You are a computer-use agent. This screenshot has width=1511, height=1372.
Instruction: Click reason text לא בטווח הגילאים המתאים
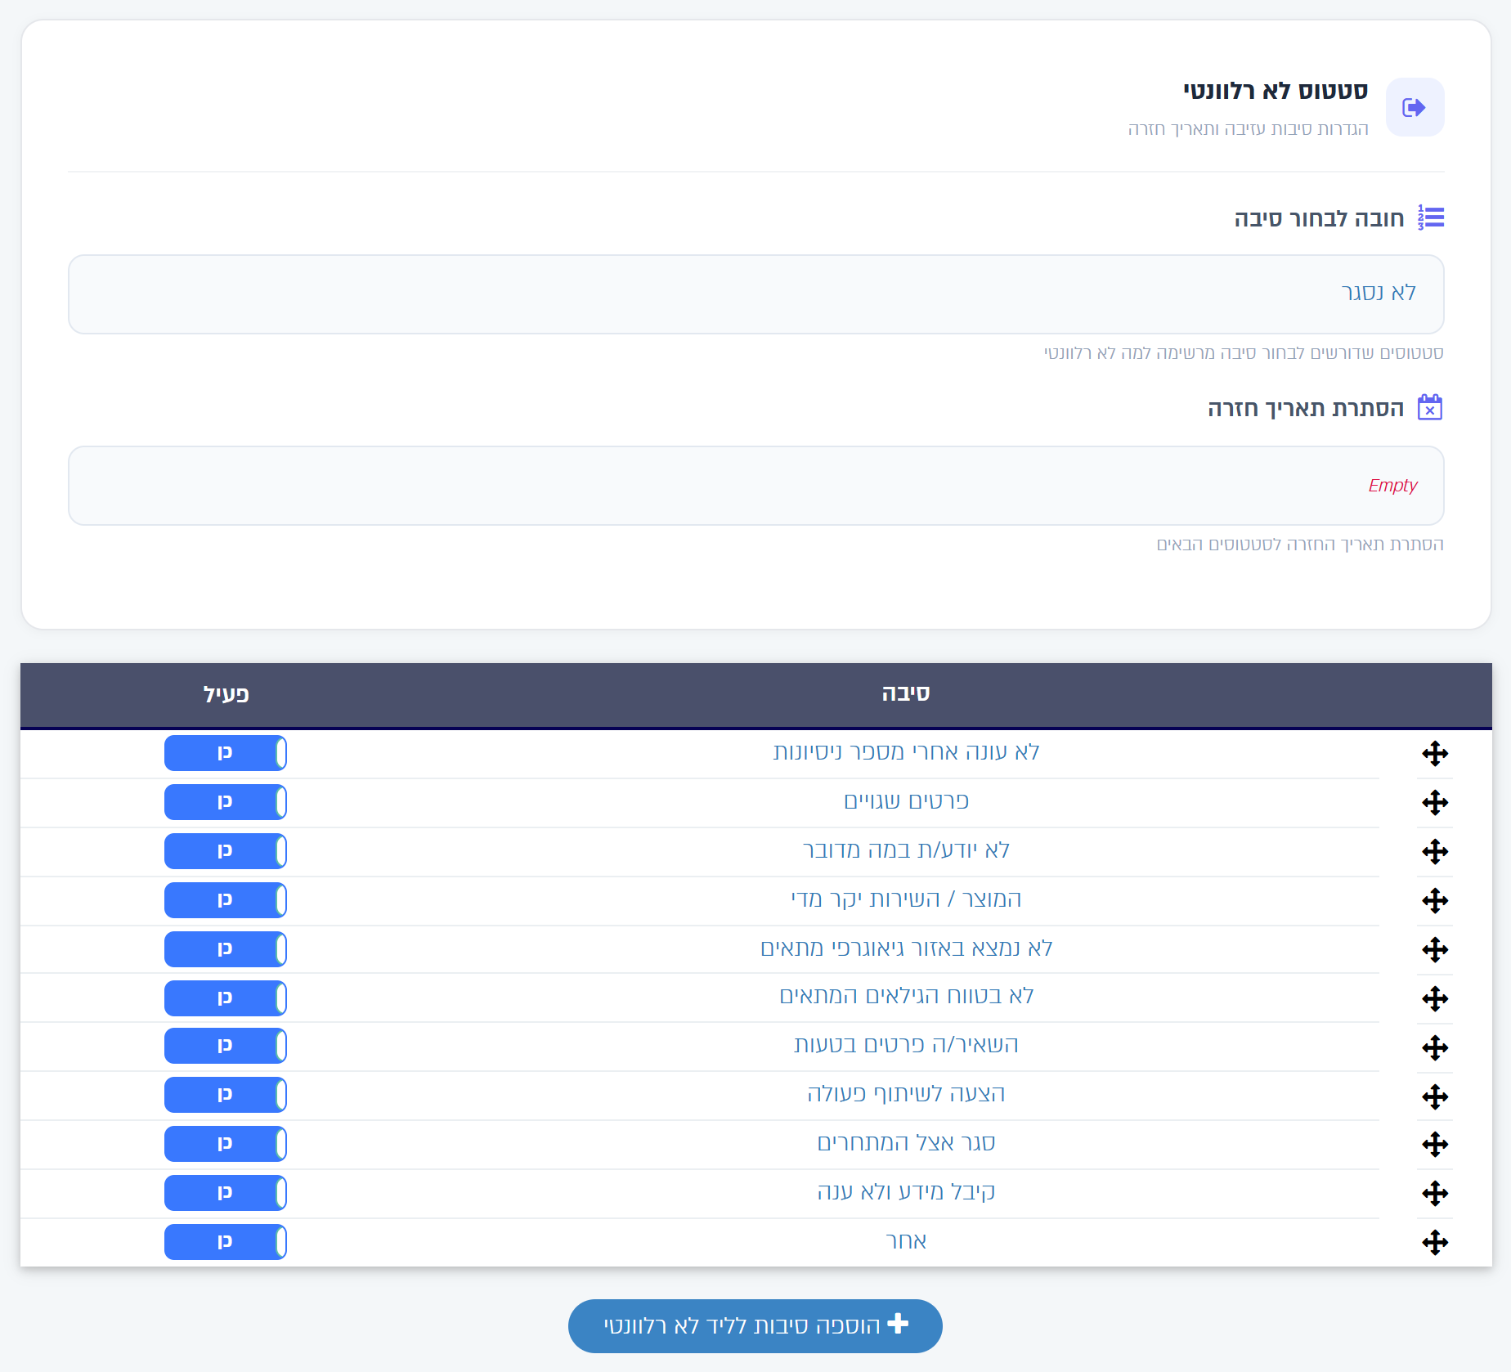[x=906, y=996]
